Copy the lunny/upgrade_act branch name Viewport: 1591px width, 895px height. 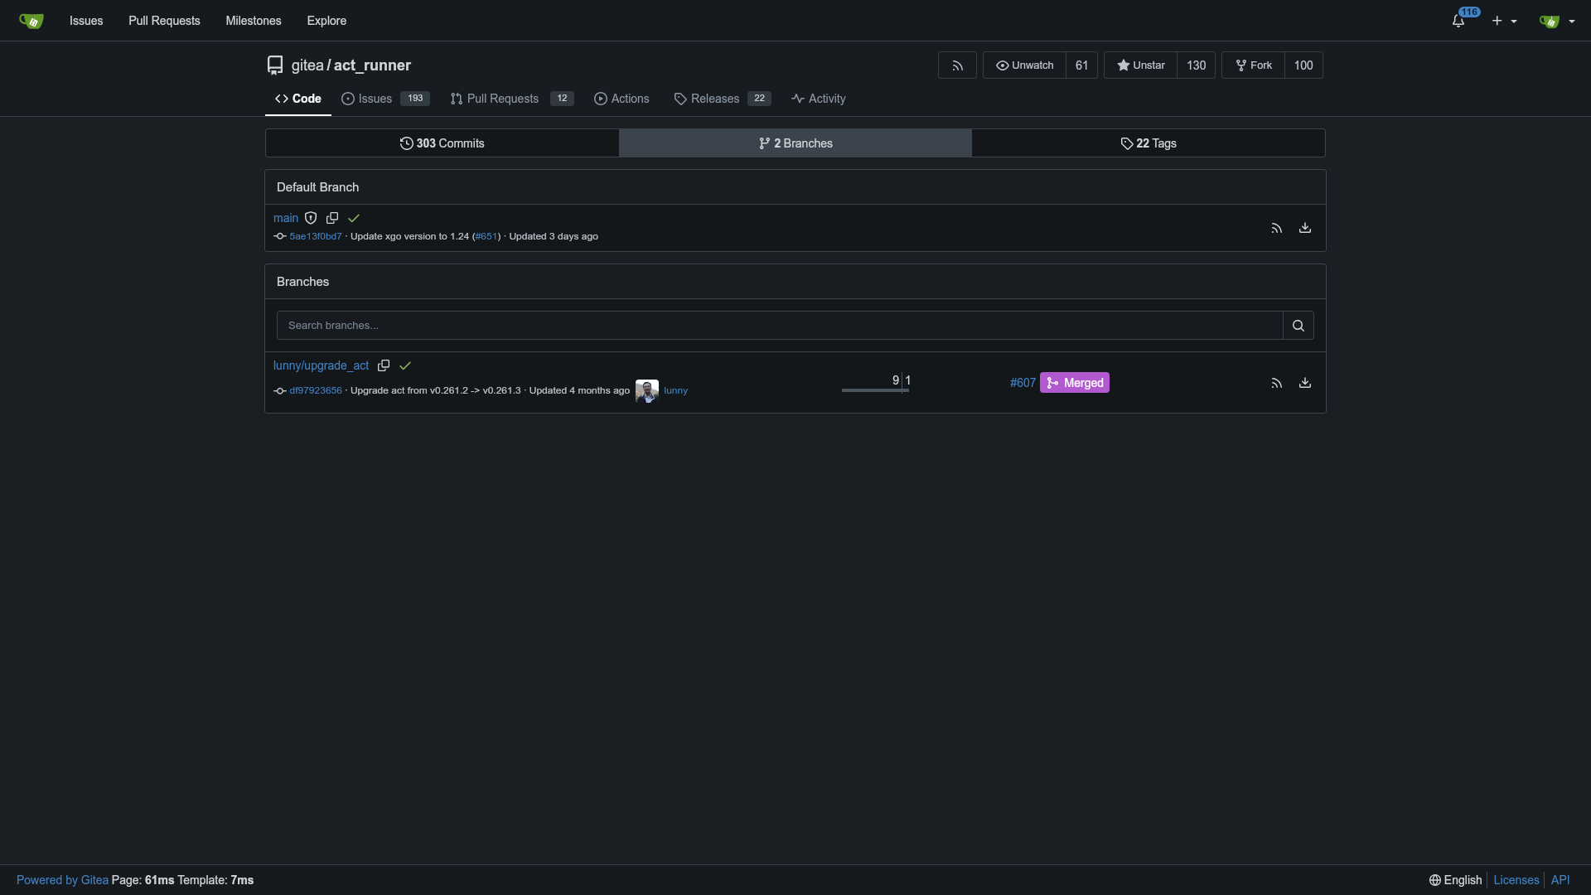click(384, 365)
